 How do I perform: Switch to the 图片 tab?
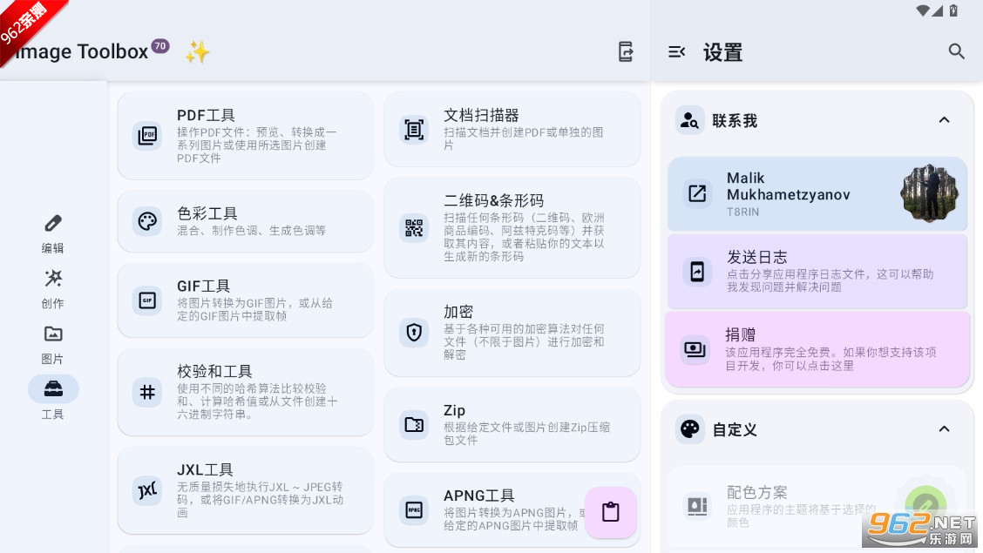click(53, 344)
